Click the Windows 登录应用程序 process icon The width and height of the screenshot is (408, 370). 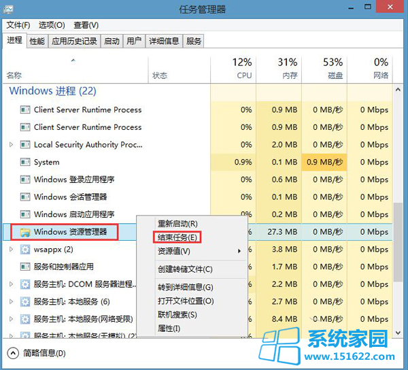click(x=25, y=180)
